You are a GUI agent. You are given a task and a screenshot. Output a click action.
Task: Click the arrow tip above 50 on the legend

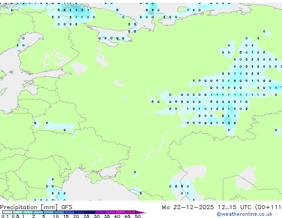coord(141,212)
